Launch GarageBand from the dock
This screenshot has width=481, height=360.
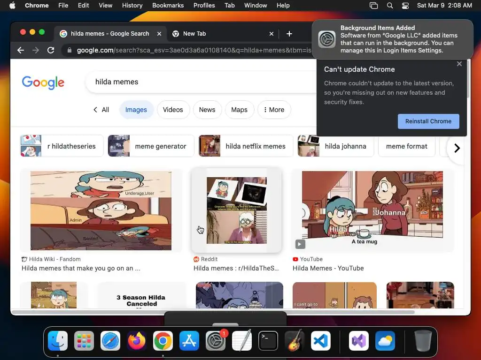[x=295, y=341]
